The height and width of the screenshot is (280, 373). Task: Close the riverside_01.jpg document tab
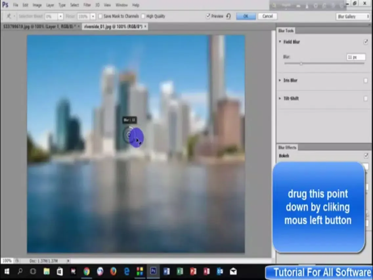(145, 26)
